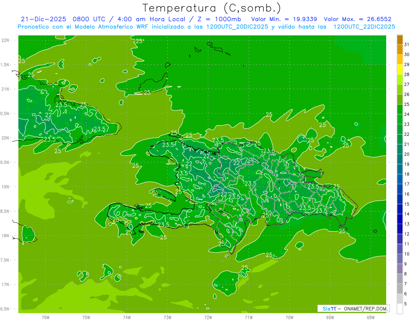Click the '20N' latitude axis label
Image resolution: width=416 pixels, height=322 pixels.
pyautogui.click(x=5, y=138)
